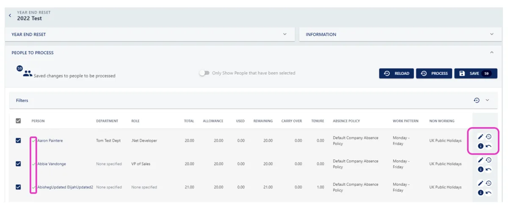508x211 pixels.
Task: Undo changes for Abbie Vandonge row
Action: click(489, 170)
